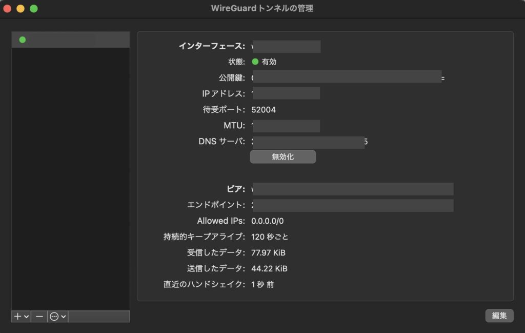
Task: Click the エンドポイント endpoint value field
Action: [353, 205]
